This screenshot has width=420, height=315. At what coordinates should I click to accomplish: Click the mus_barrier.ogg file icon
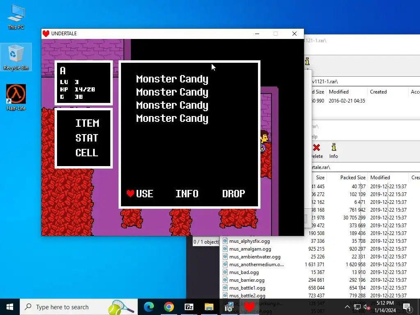225,280
